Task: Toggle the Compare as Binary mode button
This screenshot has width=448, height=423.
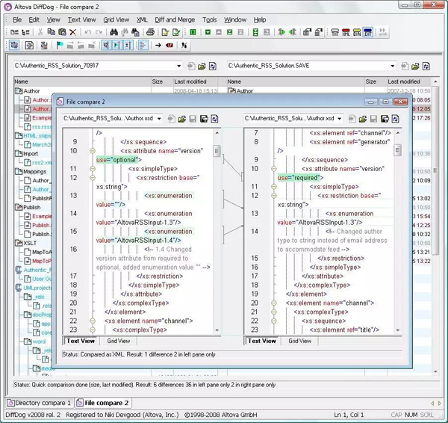Action: (357, 32)
